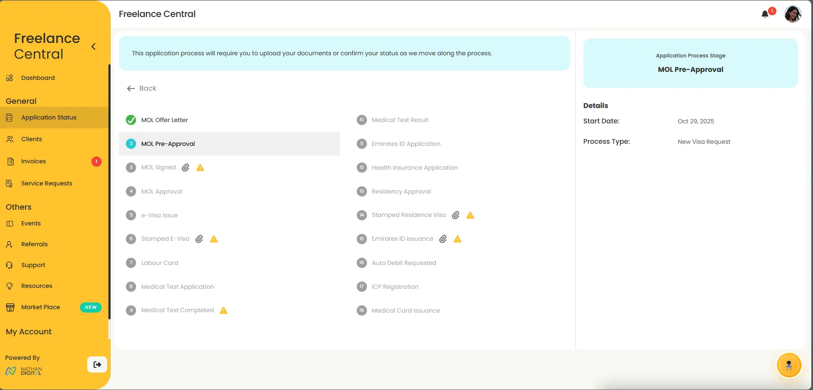813x390 pixels.
Task: Click the green checkmark on MOL Offer Letter
Action: pos(131,120)
